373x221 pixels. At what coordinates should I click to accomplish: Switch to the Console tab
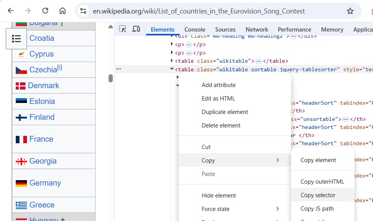[x=195, y=30]
